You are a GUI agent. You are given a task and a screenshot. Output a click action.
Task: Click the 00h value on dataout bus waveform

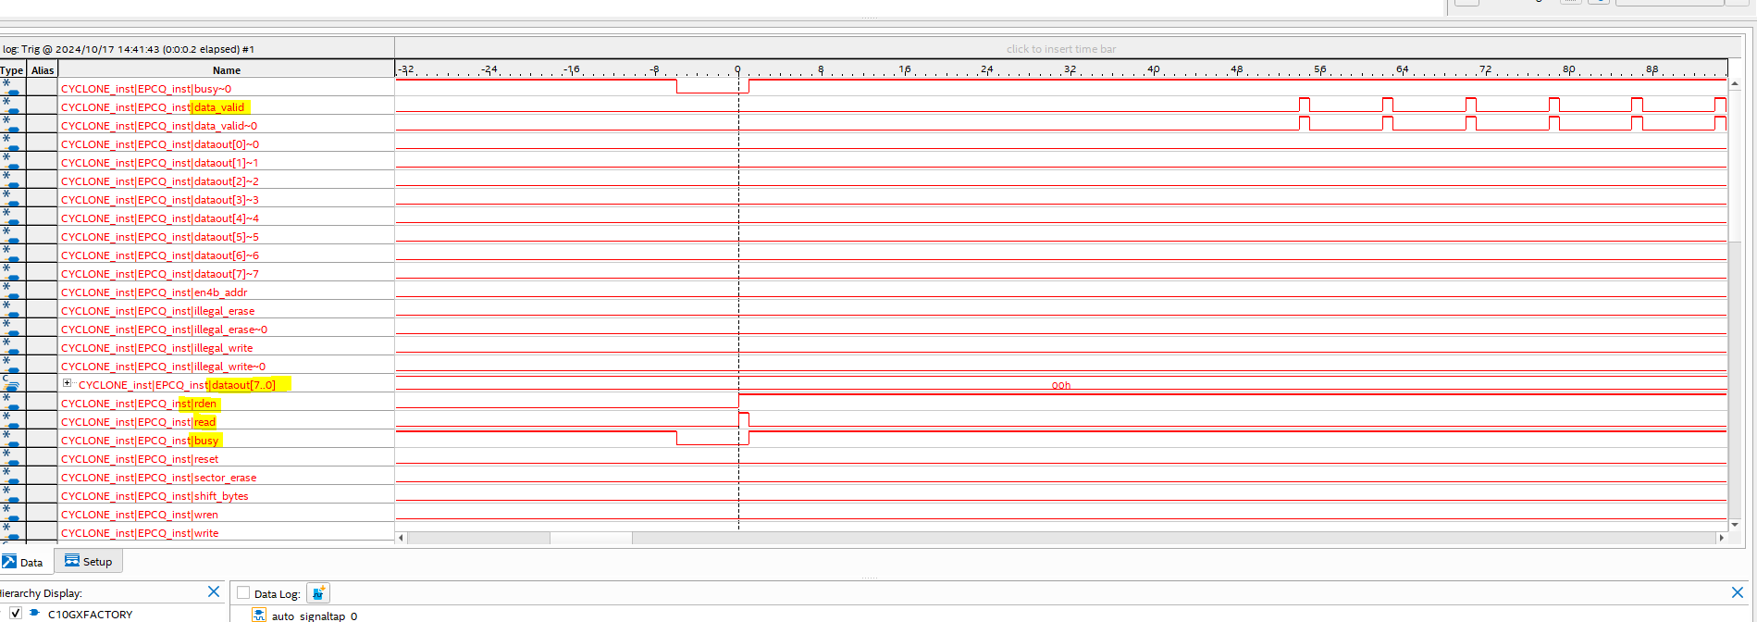tap(1061, 385)
